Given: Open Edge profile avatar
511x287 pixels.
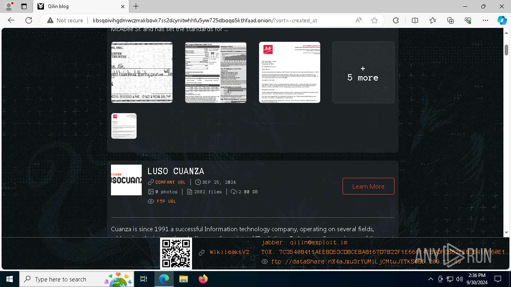Looking at the screenshot, I should (9, 6).
